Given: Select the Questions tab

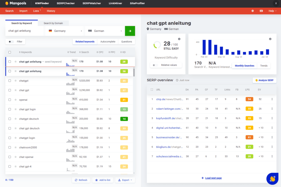Looking at the screenshot, I should pos(127,42).
